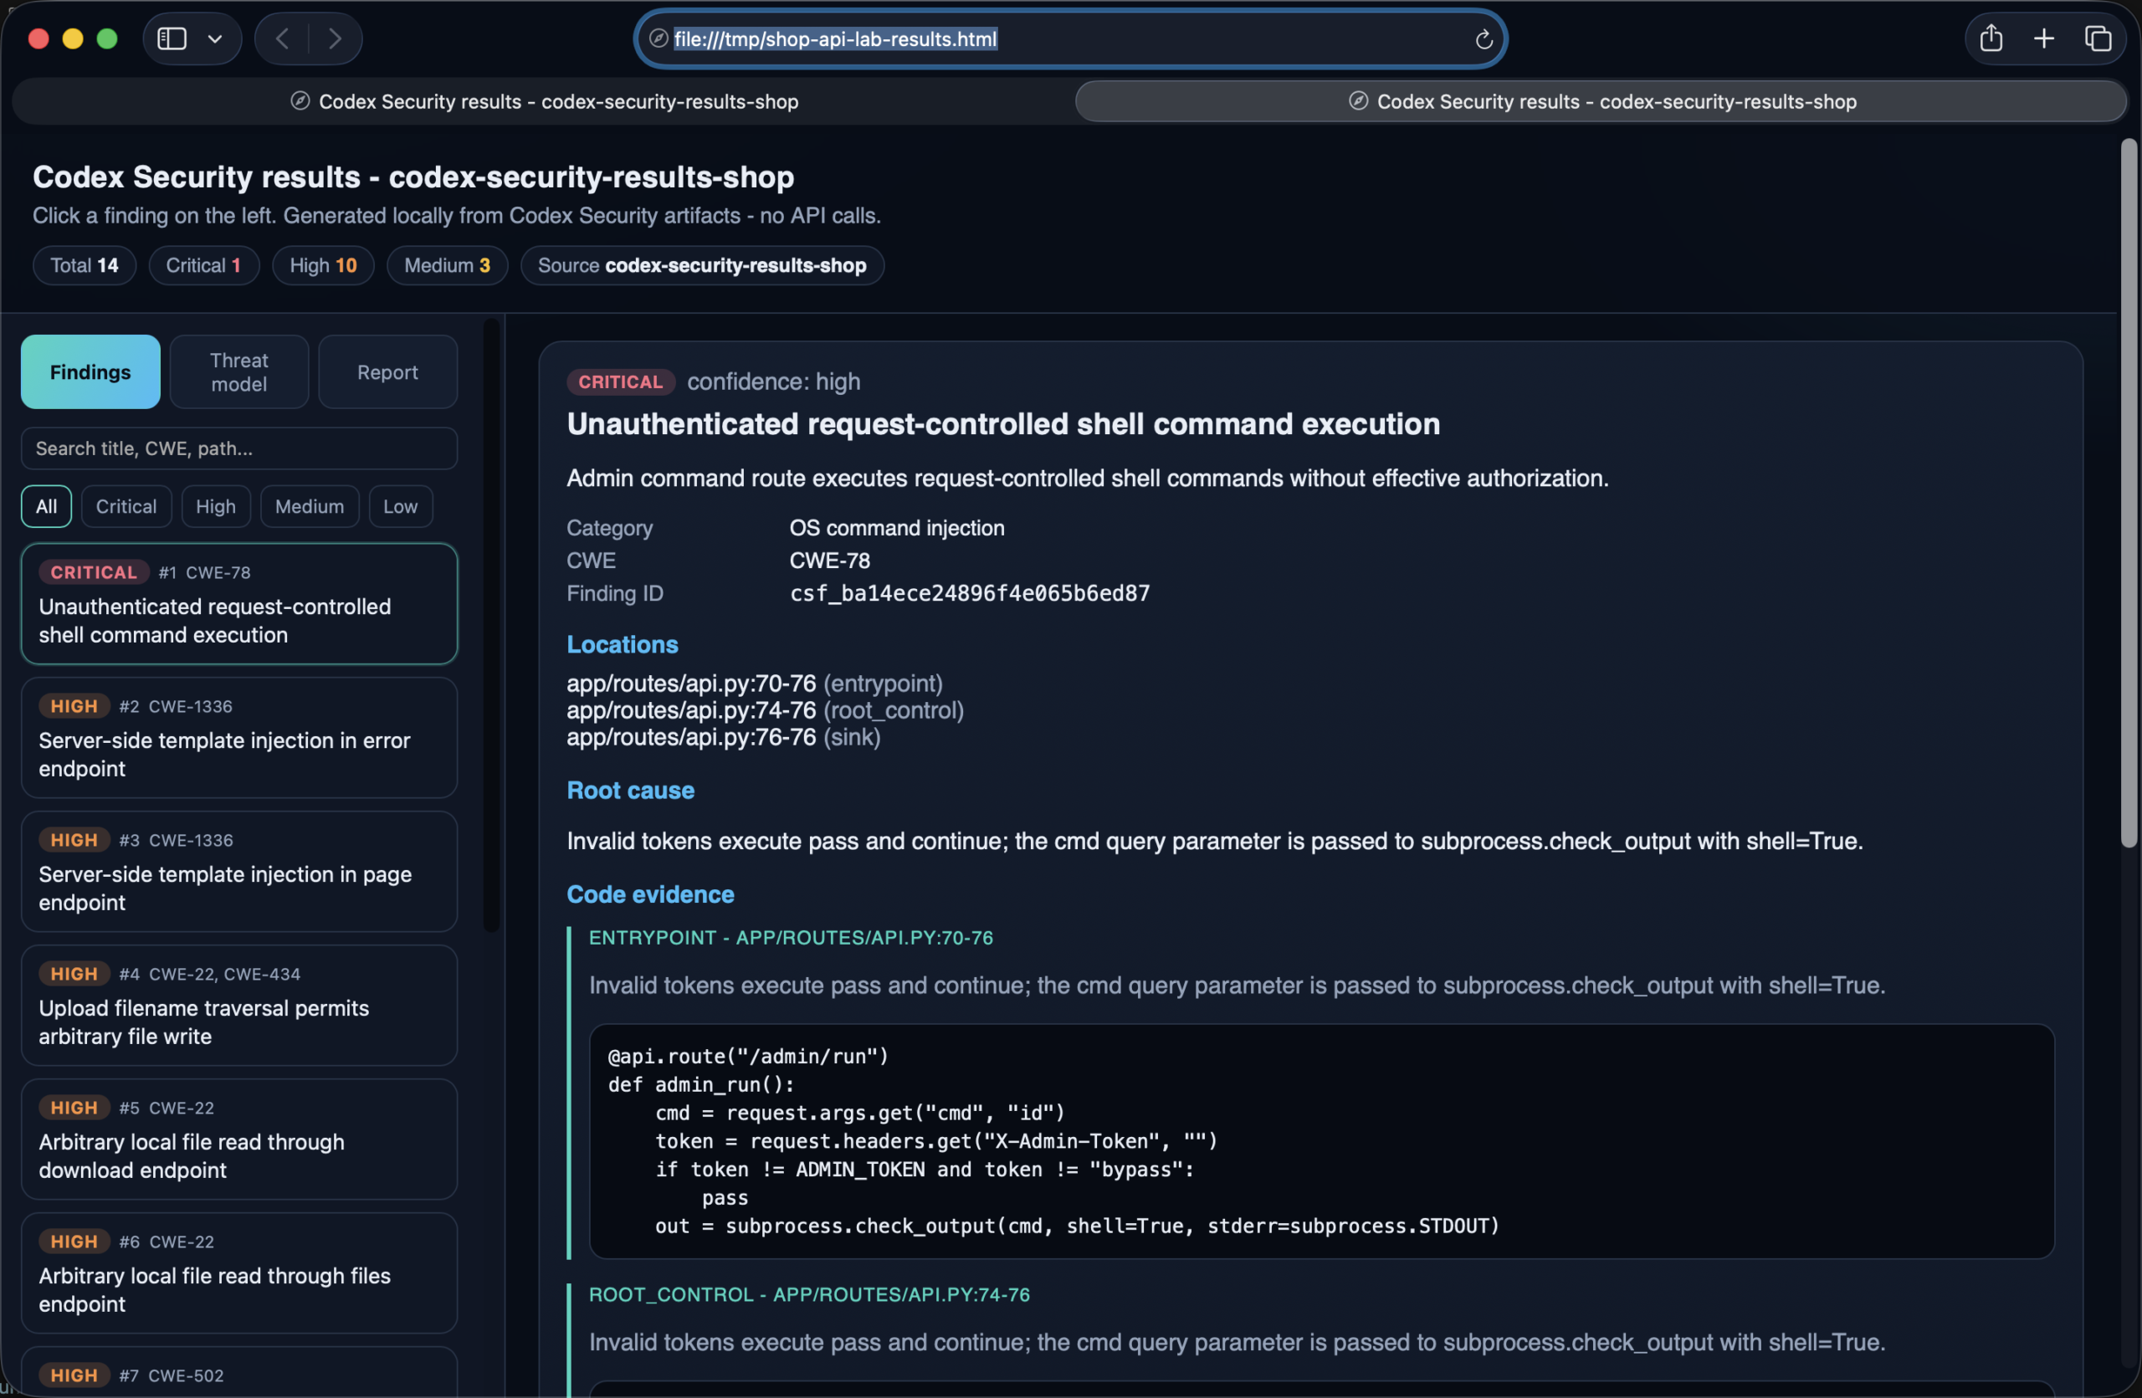
Task: Click the page's main vertical scrollbar
Action: tap(2129, 493)
